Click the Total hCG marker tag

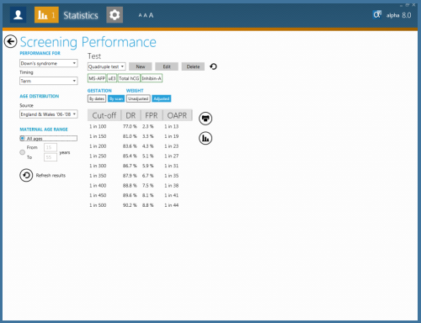129,78
